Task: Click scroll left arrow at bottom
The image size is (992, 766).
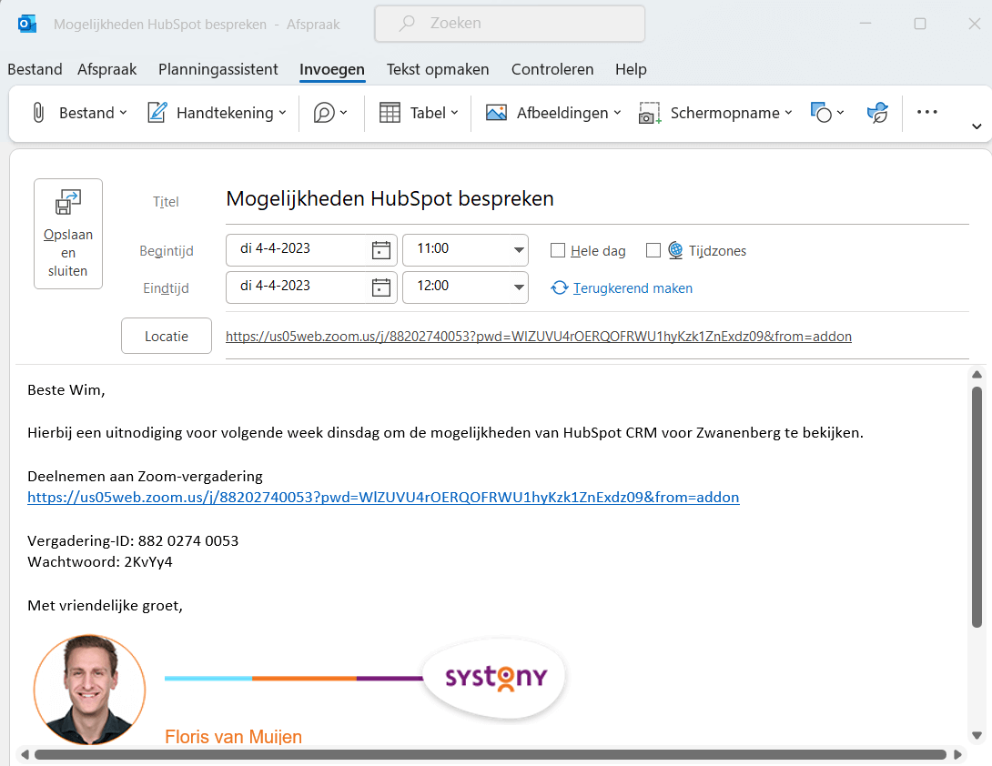Action: point(25,754)
